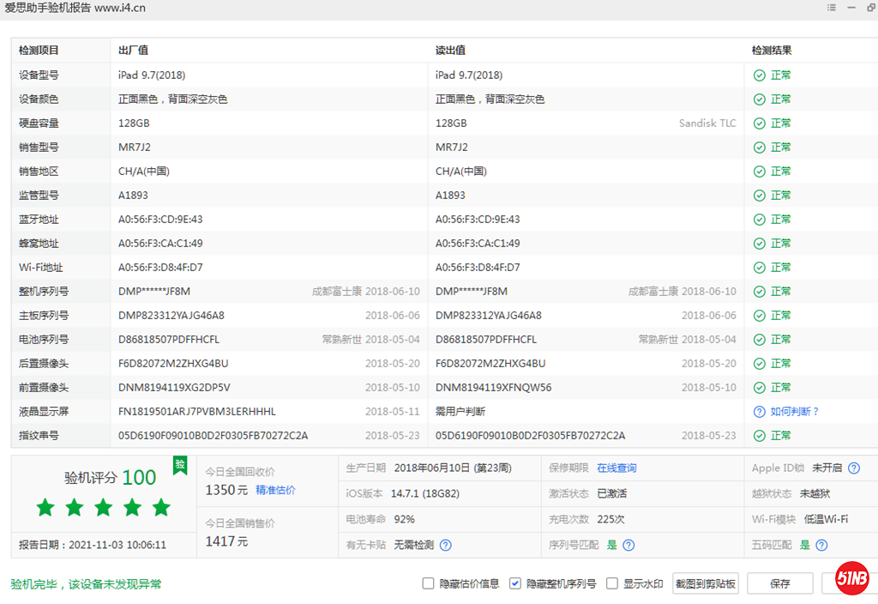Screen dimensions: 878x604
Task: Click the 1350 元 recycle price
Action: [x=226, y=490]
